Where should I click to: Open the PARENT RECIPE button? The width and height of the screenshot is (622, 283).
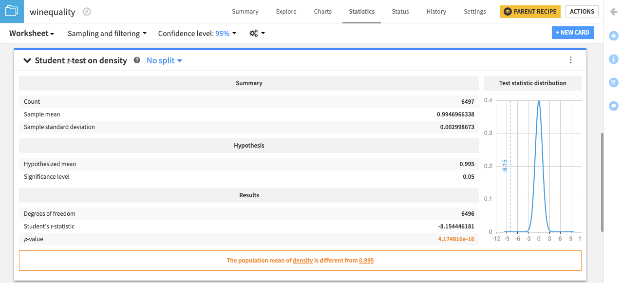tap(530, 11)
